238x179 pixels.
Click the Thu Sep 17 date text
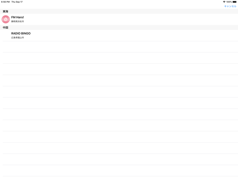coord(17,2)
